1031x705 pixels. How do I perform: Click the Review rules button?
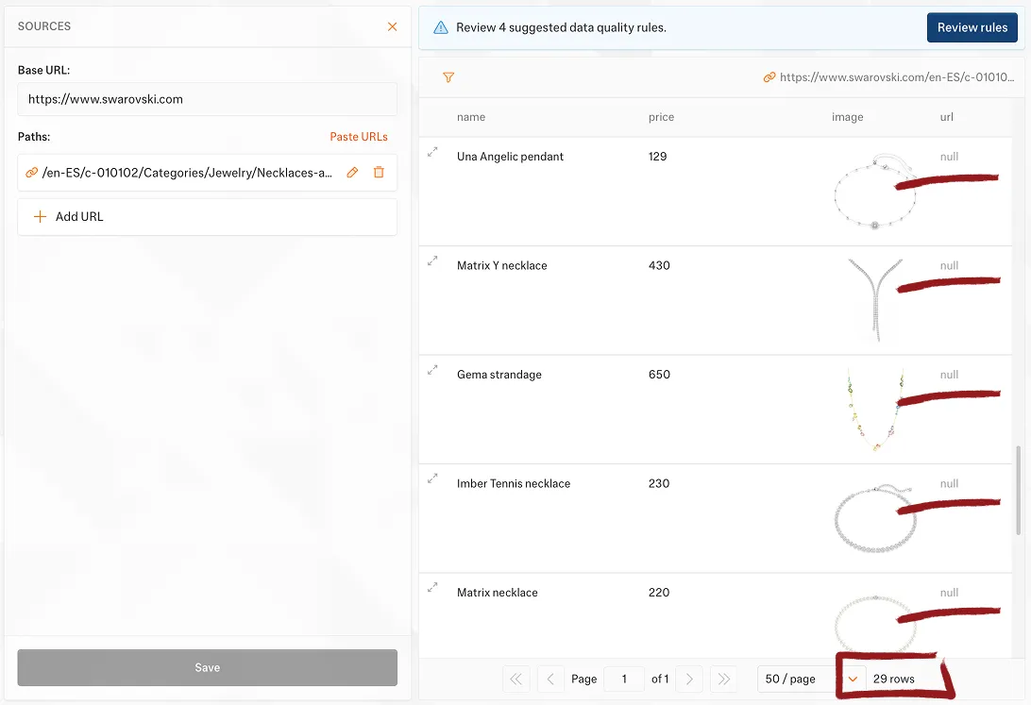click(x=972, y=27)
